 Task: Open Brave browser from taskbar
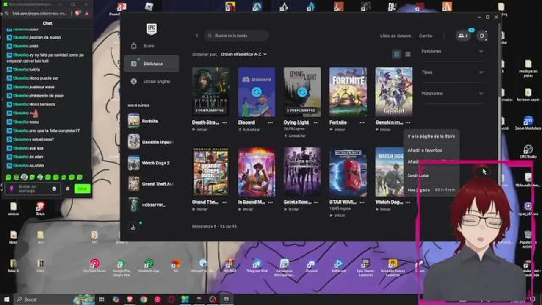pyautogui.click(x=130, y=299)
